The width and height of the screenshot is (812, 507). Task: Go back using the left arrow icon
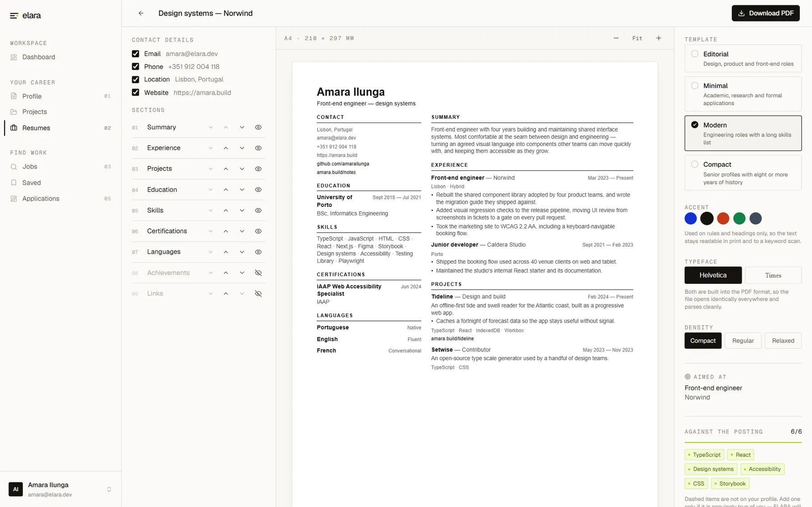point(141,14)
